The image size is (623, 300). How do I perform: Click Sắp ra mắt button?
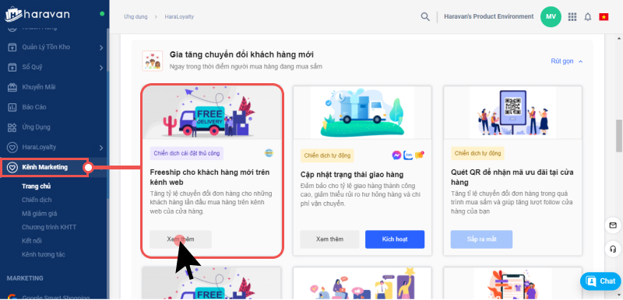point(481,239)
